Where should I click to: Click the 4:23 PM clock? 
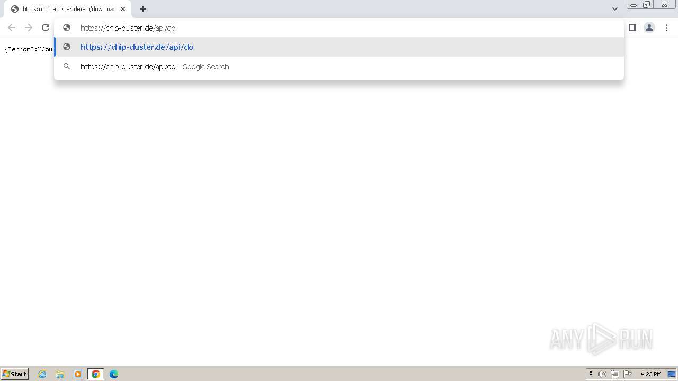pyautogui.click(x=651, y=374)
